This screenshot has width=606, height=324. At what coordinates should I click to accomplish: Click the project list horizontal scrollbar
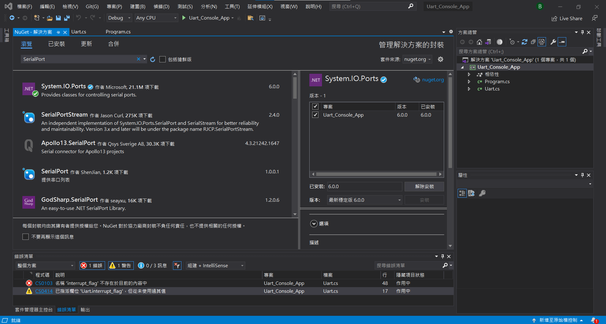click(376, 174)
